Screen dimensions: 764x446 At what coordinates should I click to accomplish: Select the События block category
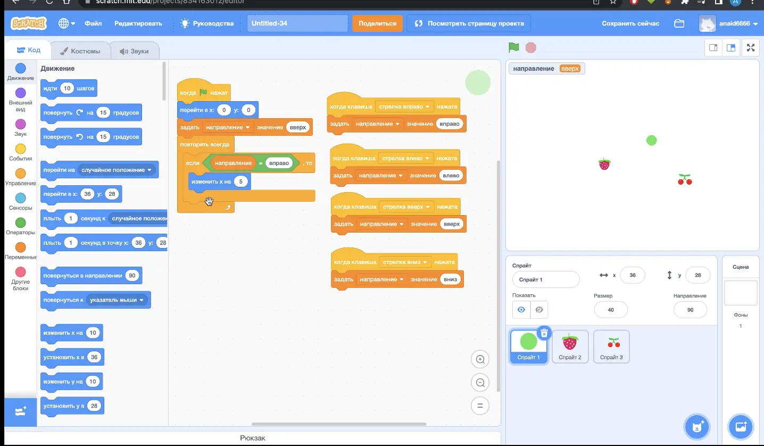tap(21, 152)
